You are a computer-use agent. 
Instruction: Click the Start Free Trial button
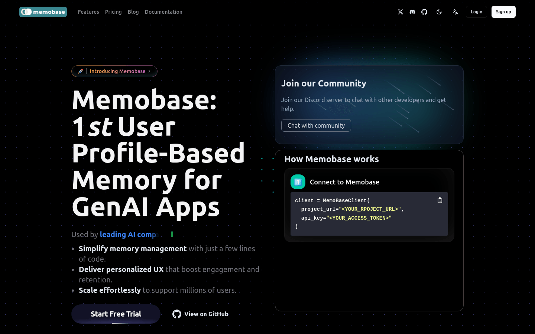(x=116, y=314)
